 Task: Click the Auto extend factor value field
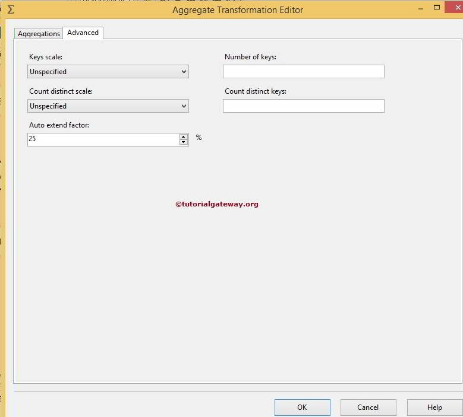103,139
